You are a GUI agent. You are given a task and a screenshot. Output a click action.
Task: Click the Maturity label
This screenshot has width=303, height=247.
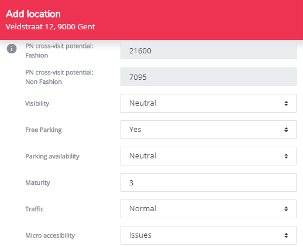37,182
